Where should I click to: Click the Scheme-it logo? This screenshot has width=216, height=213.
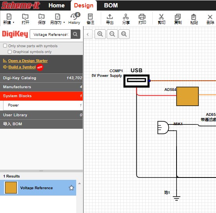coord(21,5)
